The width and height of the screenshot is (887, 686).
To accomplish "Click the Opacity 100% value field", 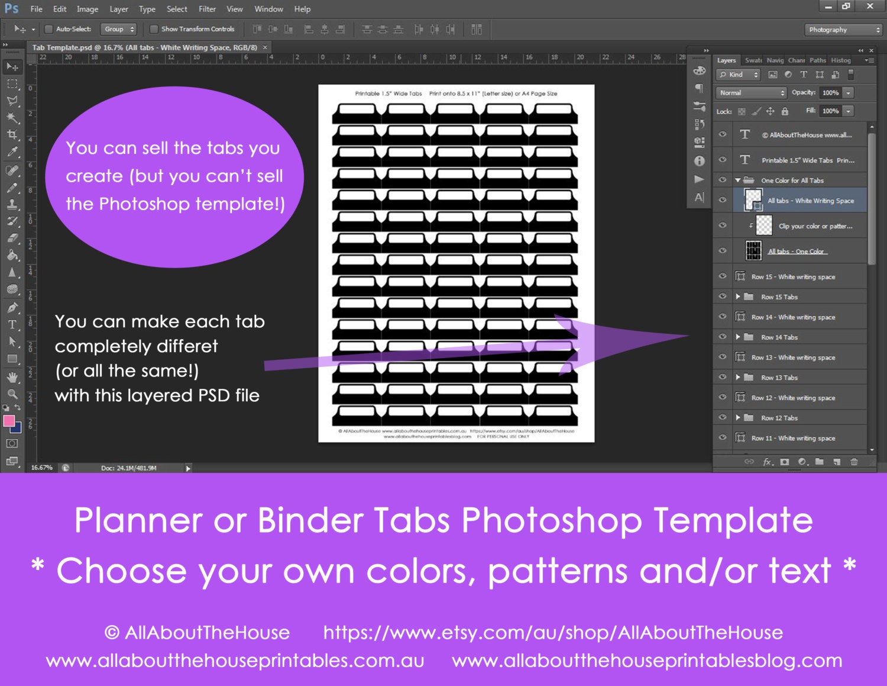I will pyautogui.click(x=830, y=93).
